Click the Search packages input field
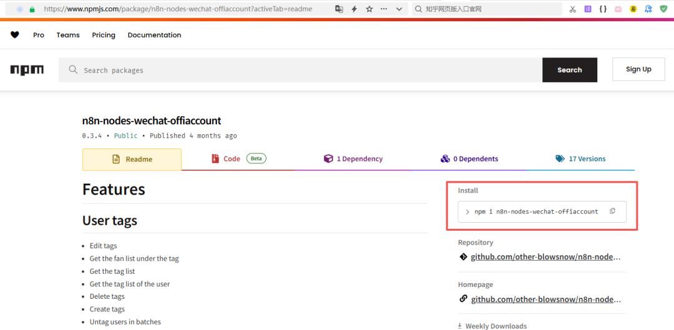674x330 pixels. pos(300,70)
